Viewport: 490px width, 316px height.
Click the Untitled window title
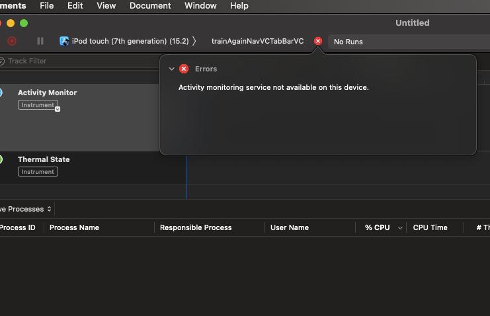pyautogui.click(x=412, y=23)
